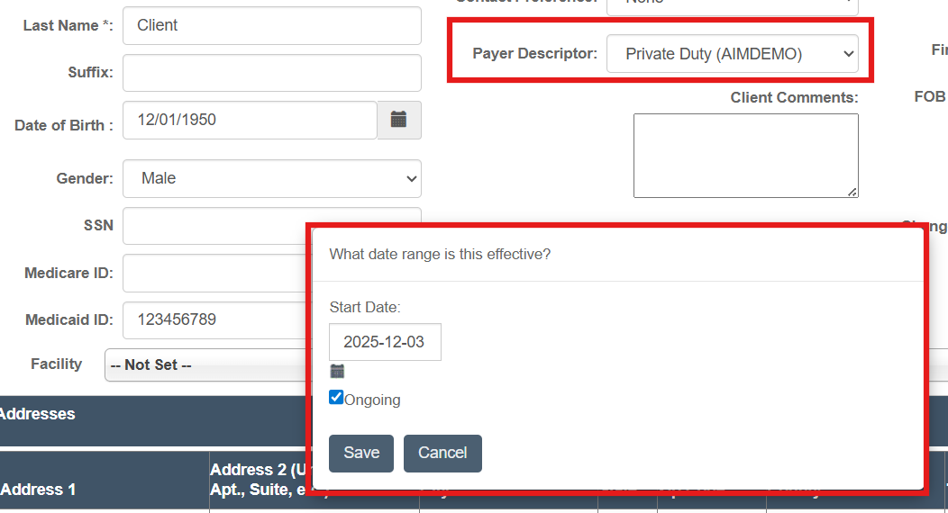
Task: Grab the Client Comments resize handle
Action: pos(852,192)
